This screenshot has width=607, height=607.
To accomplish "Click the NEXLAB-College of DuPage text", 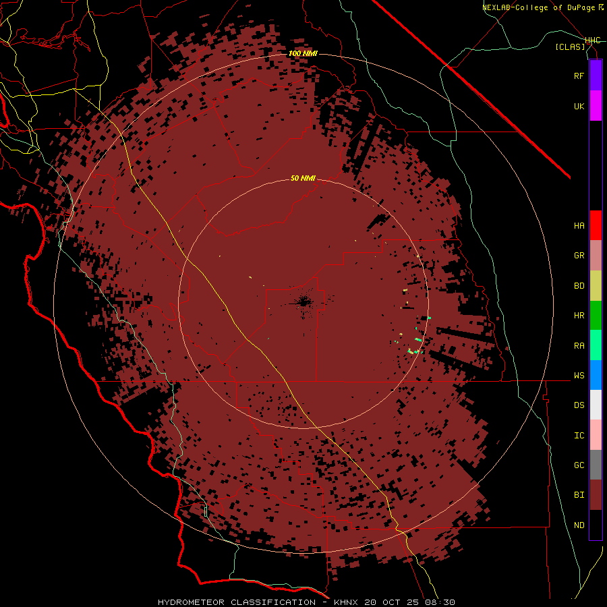I will pos(540,7).
